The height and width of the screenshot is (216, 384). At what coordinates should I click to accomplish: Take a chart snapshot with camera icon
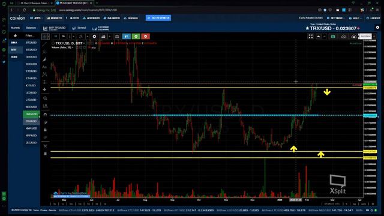click(333, 37)
